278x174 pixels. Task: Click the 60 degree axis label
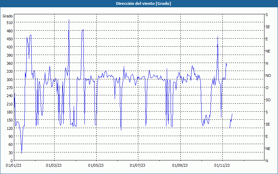pyautogui.click(x=10, y=144)
